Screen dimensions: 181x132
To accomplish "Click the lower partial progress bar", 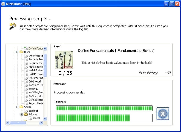I will pyautogui.click(x=104, y=118).
